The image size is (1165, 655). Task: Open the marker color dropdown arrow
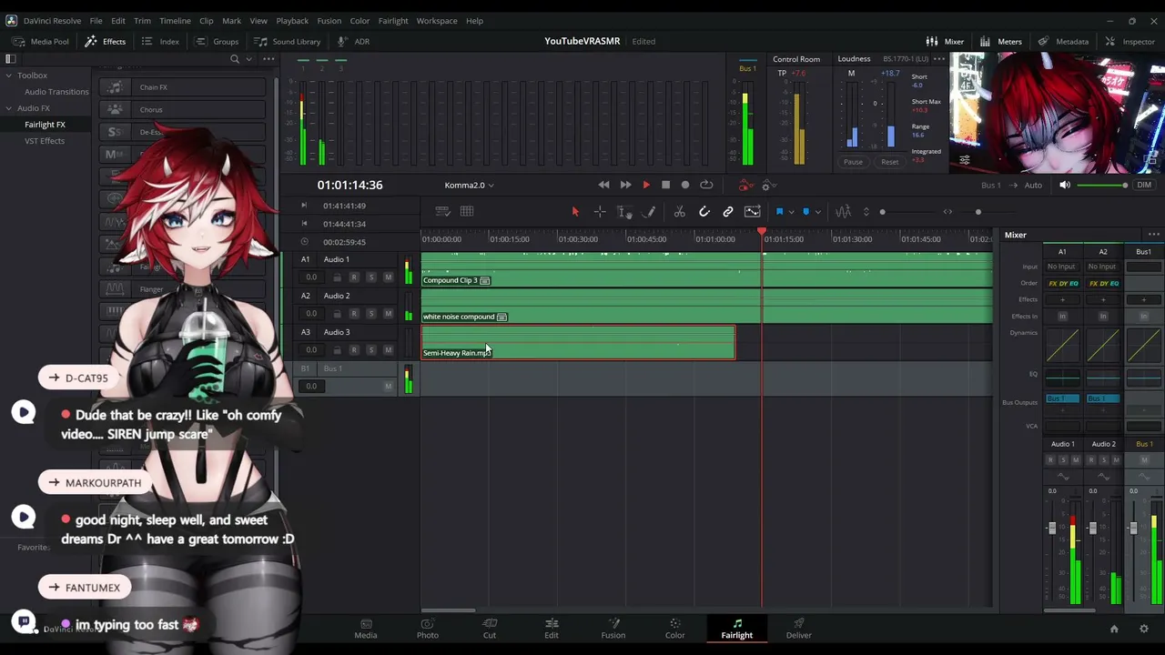coord(816,212)
